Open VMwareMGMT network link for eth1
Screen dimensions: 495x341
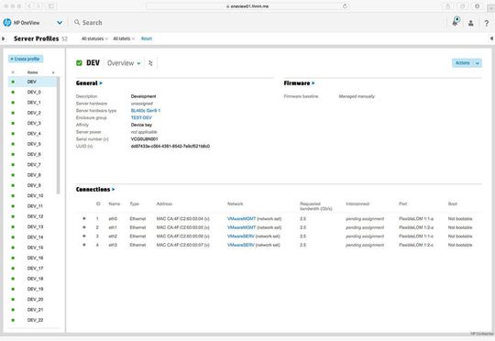[241, 227]
